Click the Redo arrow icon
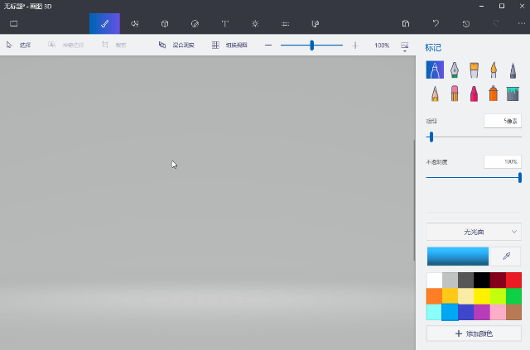 click(496, 24)
